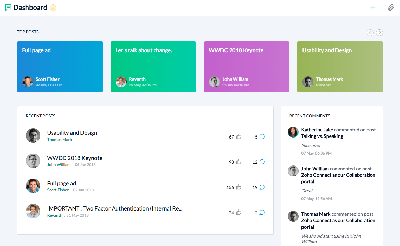Click Scott Fisher avatar on blue card
Image resolution: width=400 pixels, height=246 pixels.
[28, 82]
